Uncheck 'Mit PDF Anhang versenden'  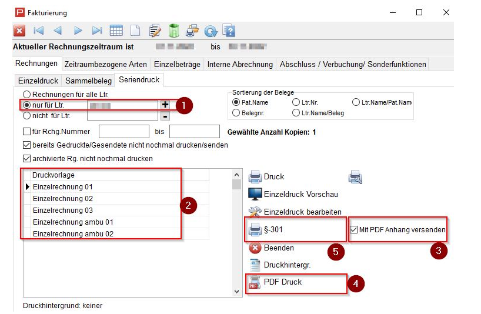tap(353, 230)
